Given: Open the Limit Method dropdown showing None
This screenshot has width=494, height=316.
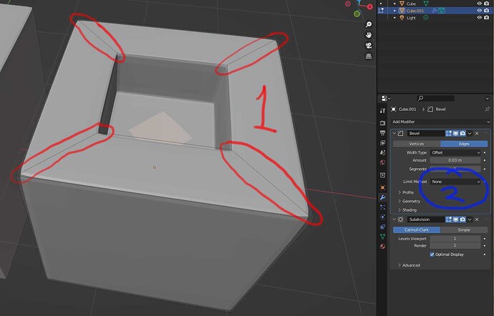Looking at the screenshot, I should [x=455, y=182].
